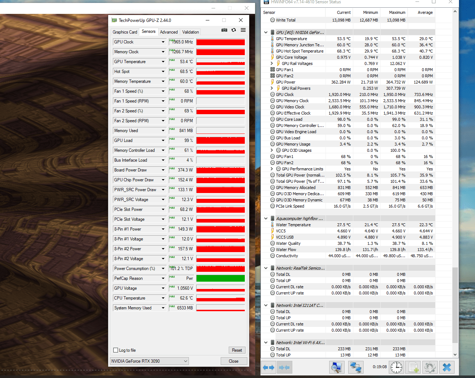Screen dimensions: 475x378
Task: Select the Sensors tab
Action: click(149, 32)
